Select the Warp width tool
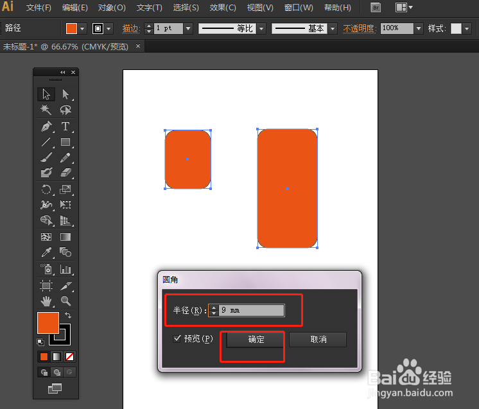 point(46,205)
